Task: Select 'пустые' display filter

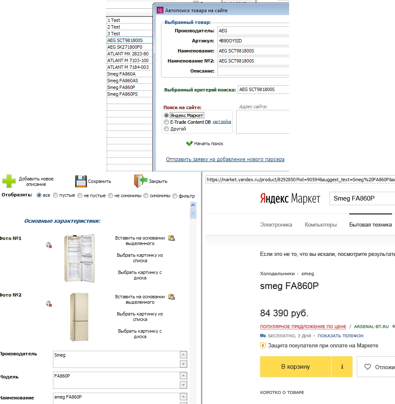Action: coord(55,195)
